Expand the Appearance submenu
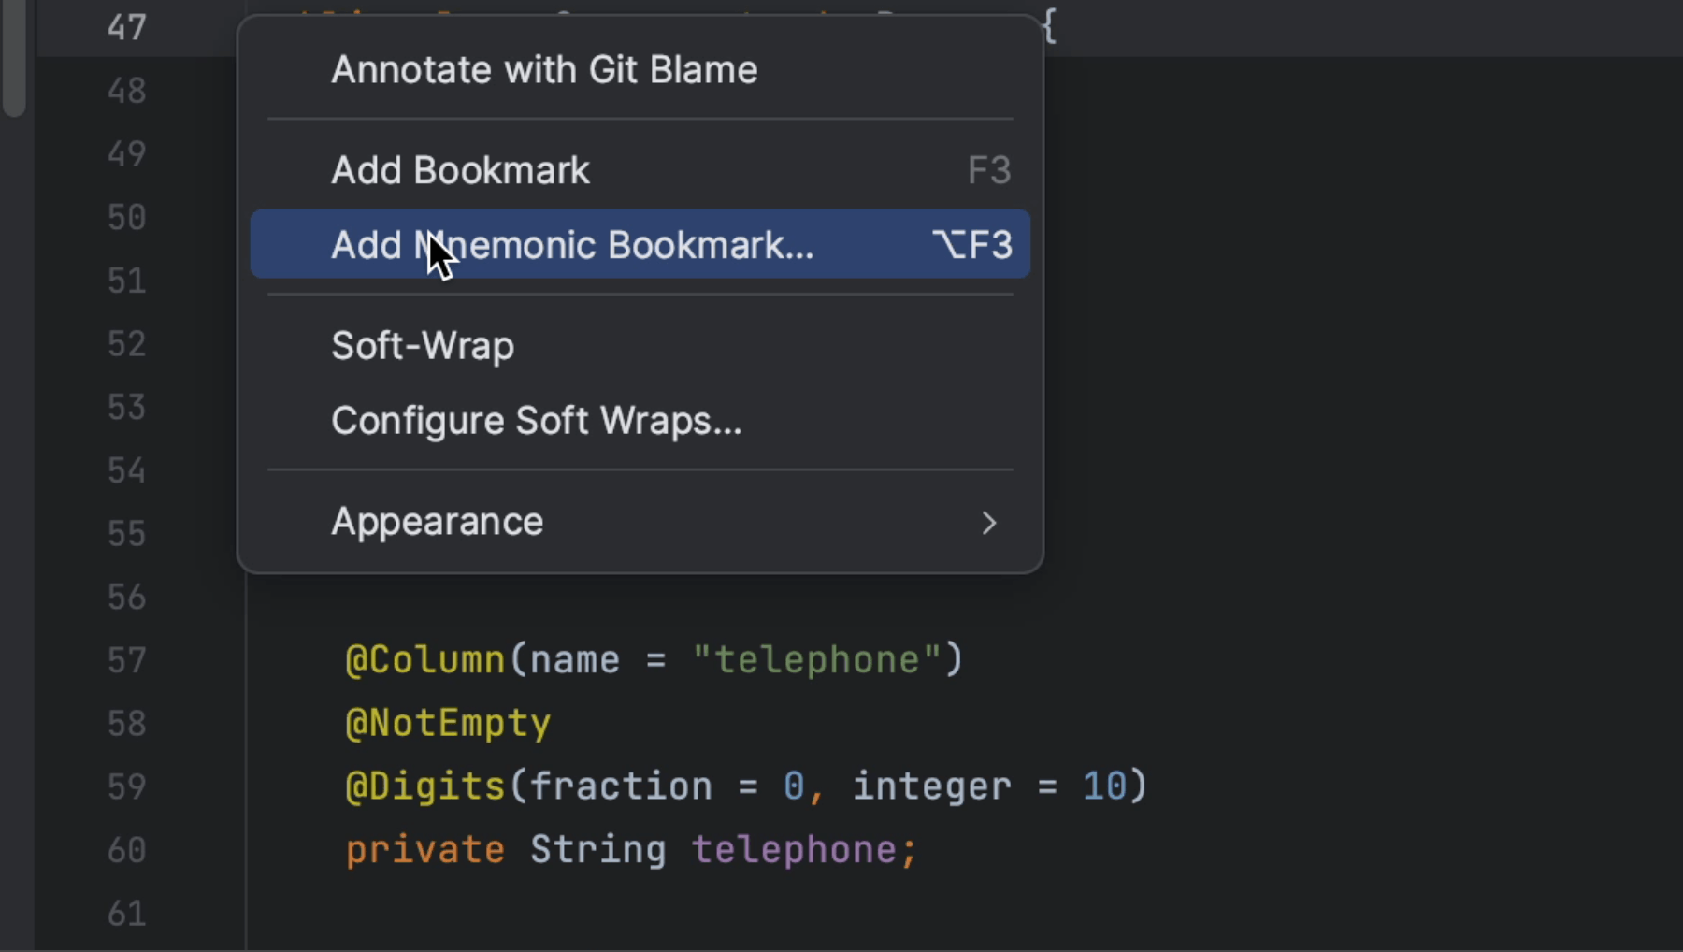Viewport: 1683px width, 952px height. (436, 521)
